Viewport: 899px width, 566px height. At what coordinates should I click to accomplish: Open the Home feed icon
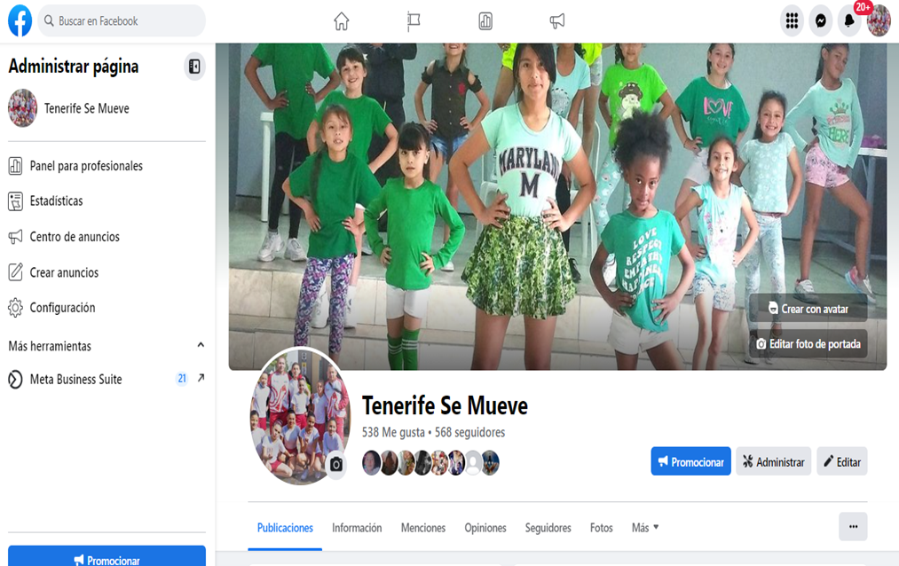[x=342, y=20]
